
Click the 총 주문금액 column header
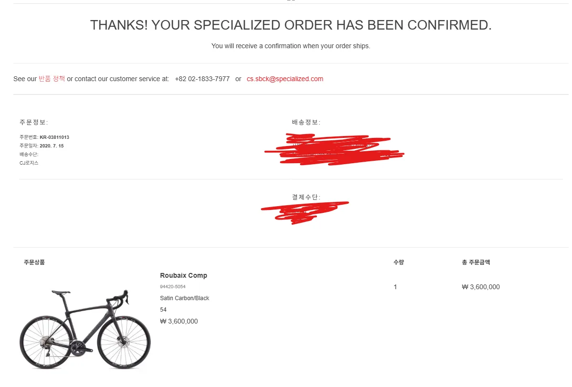[476, 262]
